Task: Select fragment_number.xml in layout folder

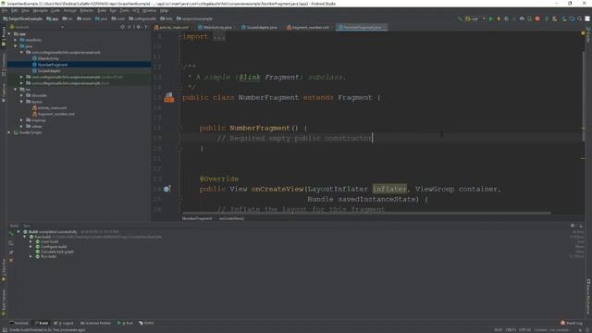Action: point(55,114)
